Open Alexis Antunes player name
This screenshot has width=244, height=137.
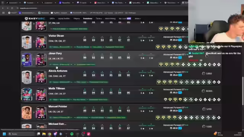coord(58,71)
